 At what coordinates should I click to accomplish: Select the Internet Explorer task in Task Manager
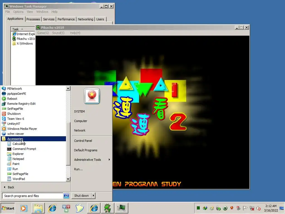[x=23, y=34]
